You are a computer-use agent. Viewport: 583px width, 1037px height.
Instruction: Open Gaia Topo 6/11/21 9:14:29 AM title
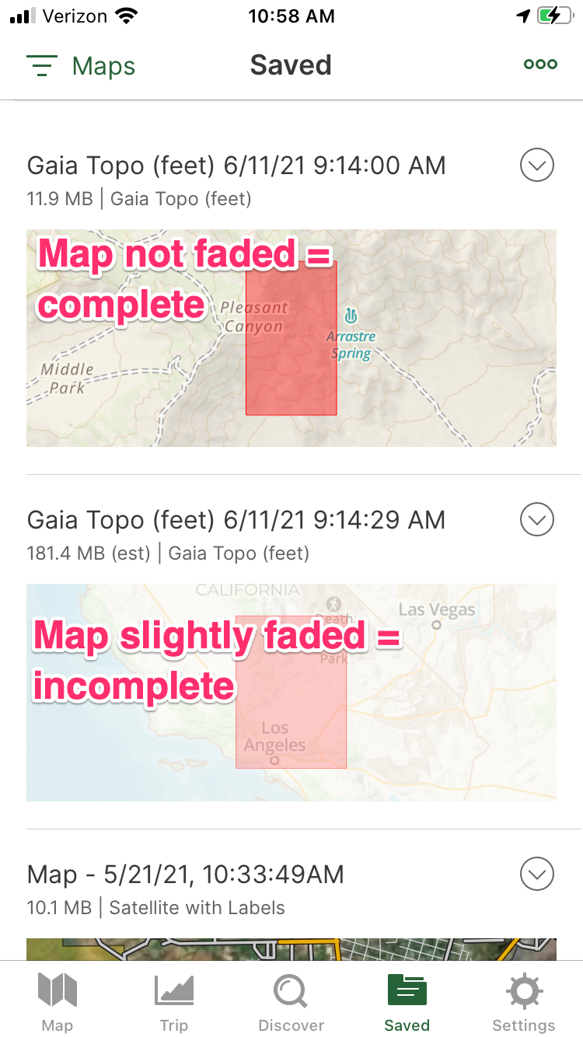click(x=236, y=520)
